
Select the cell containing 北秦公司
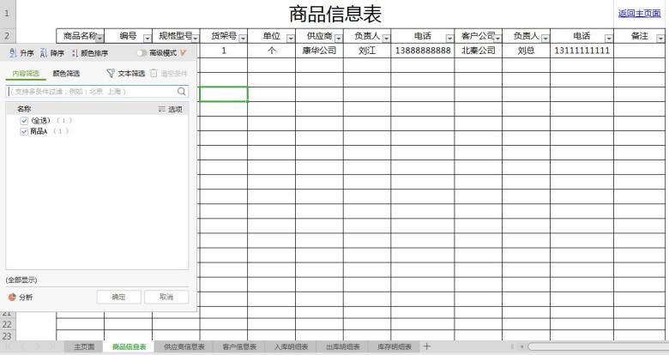(479, 51)
